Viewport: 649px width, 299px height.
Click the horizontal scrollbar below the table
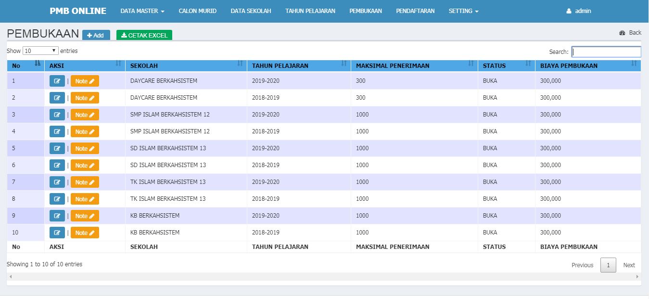[323, 277]
